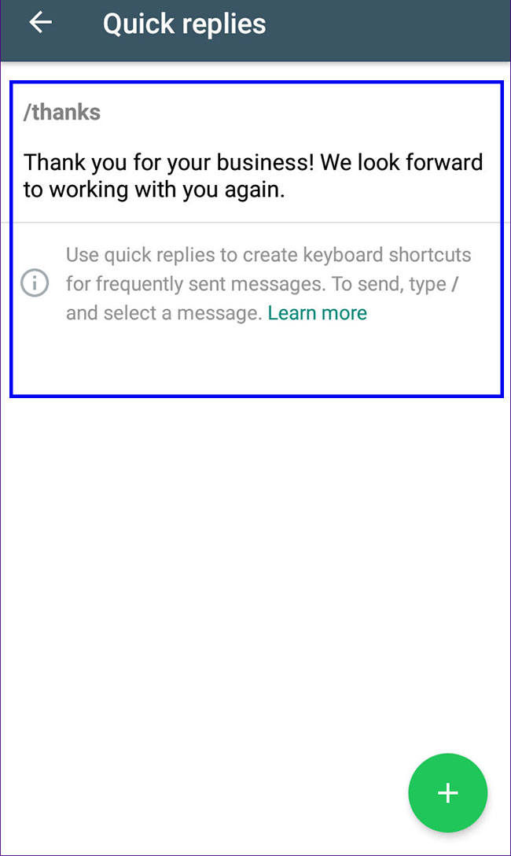Click the Quick replies screen title
The height and width of the screenshot is (856, 511).
click(184, 24)
